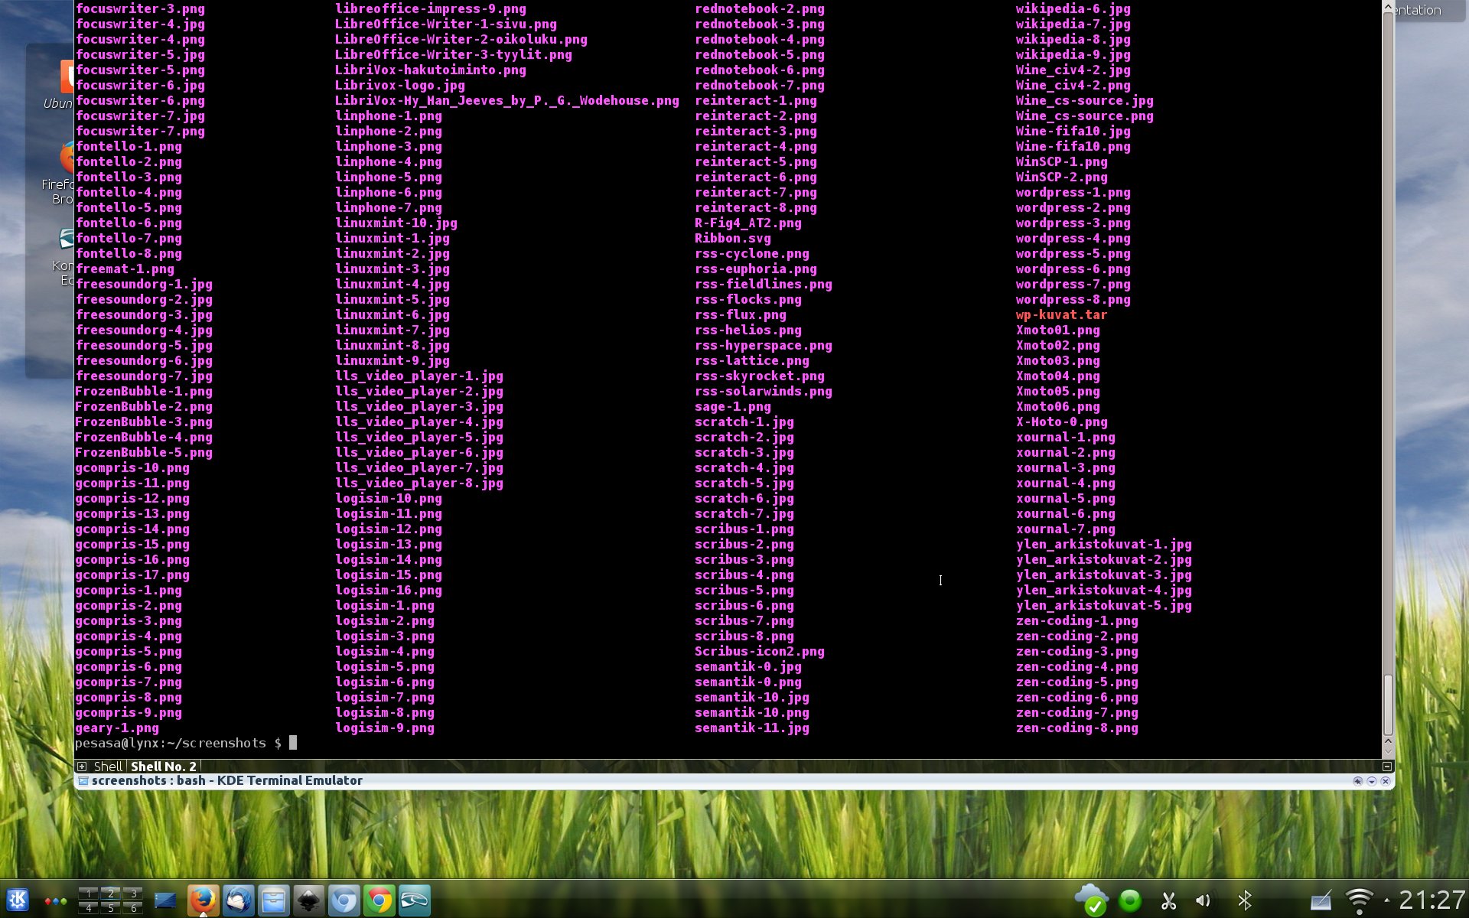Click file name 'FrozenBubble-1.png'
This screenshot has height=918, width=1469.
[144, 391]
